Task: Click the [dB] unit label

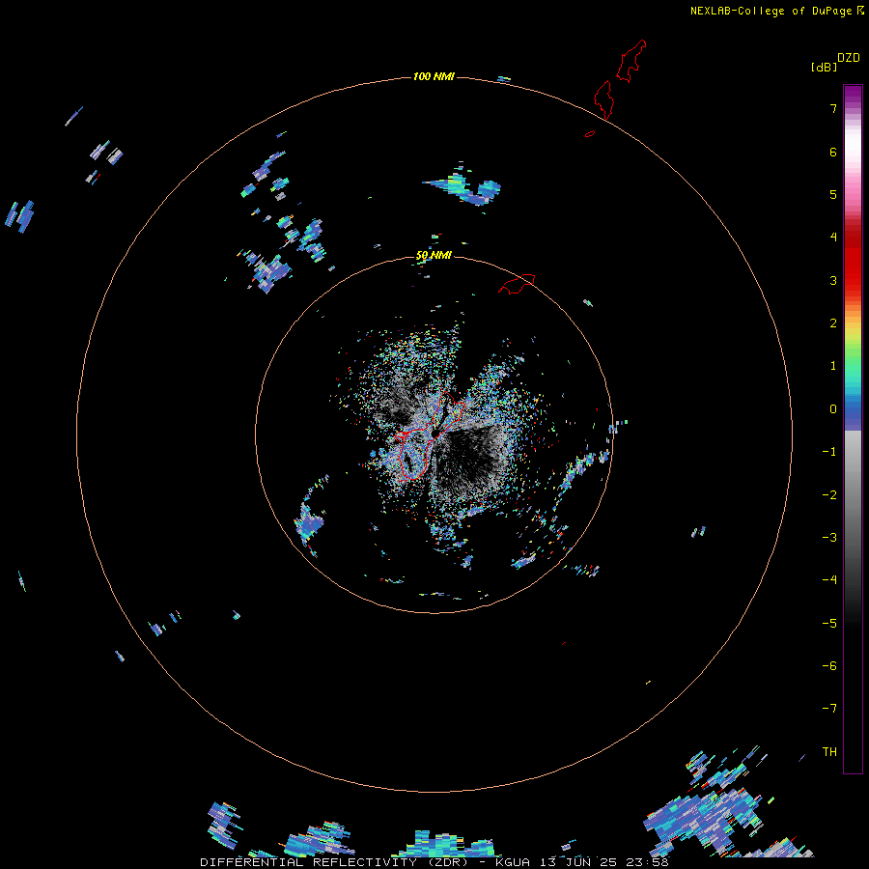Action: tap(824, 67)
